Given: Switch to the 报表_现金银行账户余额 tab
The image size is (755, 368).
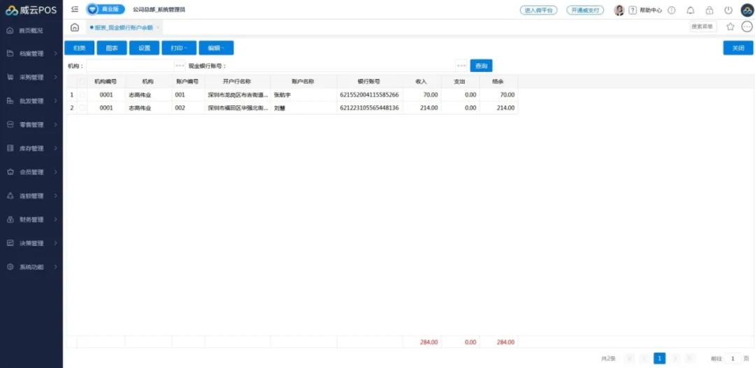Looking at the screenshot, I should tap(124, 28).
